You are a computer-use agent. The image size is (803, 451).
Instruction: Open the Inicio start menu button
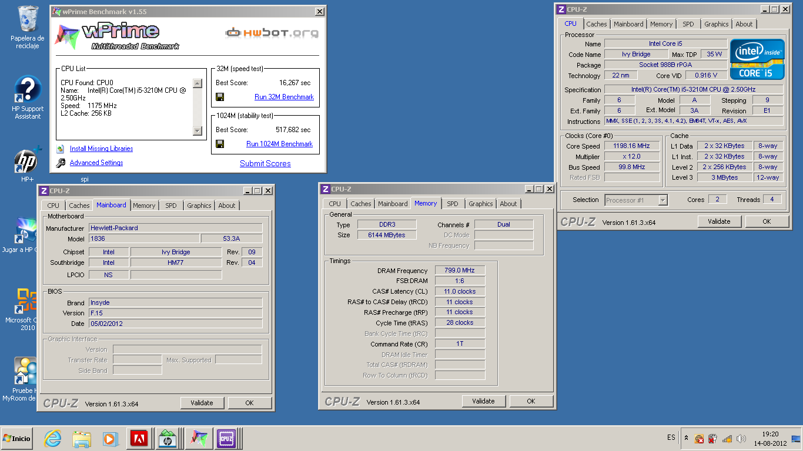[x=17, y=439]
